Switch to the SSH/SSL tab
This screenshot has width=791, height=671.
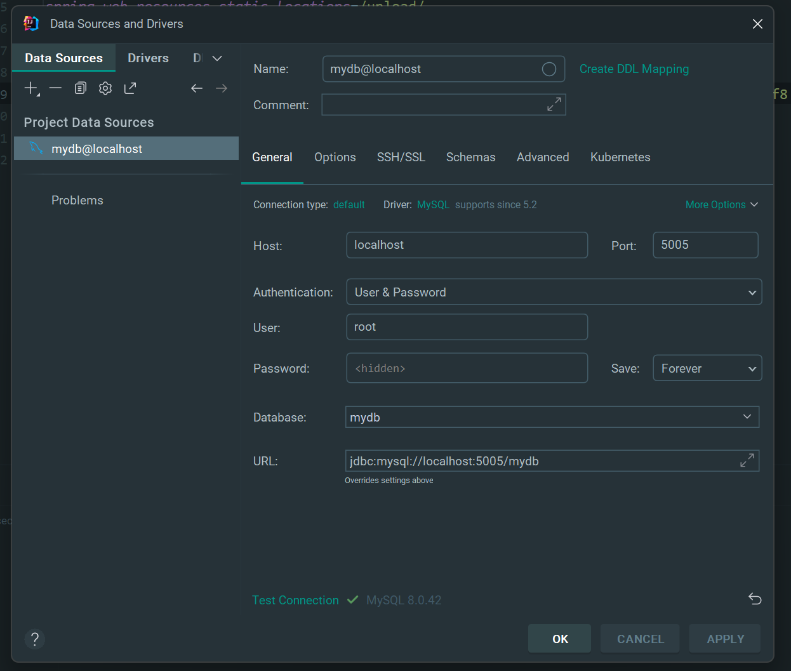pyautogui.click(x=401, y=157)
